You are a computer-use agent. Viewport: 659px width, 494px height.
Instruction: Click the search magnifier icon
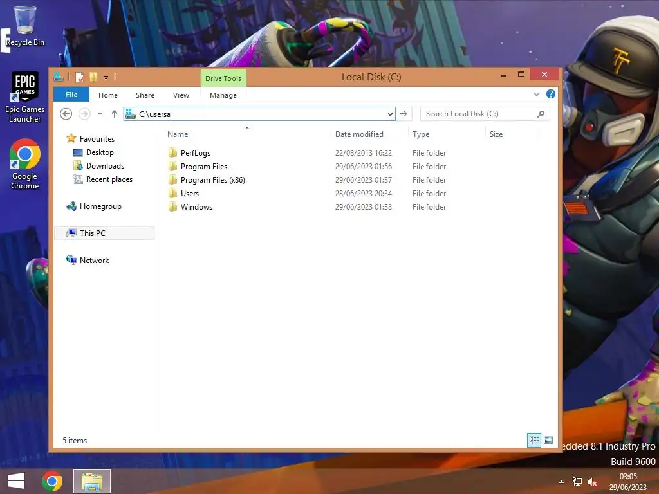(541, 114)
